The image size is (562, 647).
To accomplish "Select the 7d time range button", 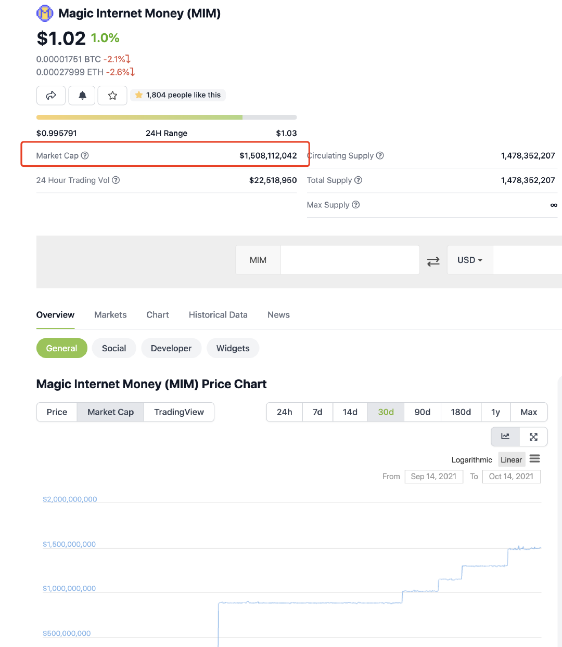I will pyautogui.click(x=317, y=412).
